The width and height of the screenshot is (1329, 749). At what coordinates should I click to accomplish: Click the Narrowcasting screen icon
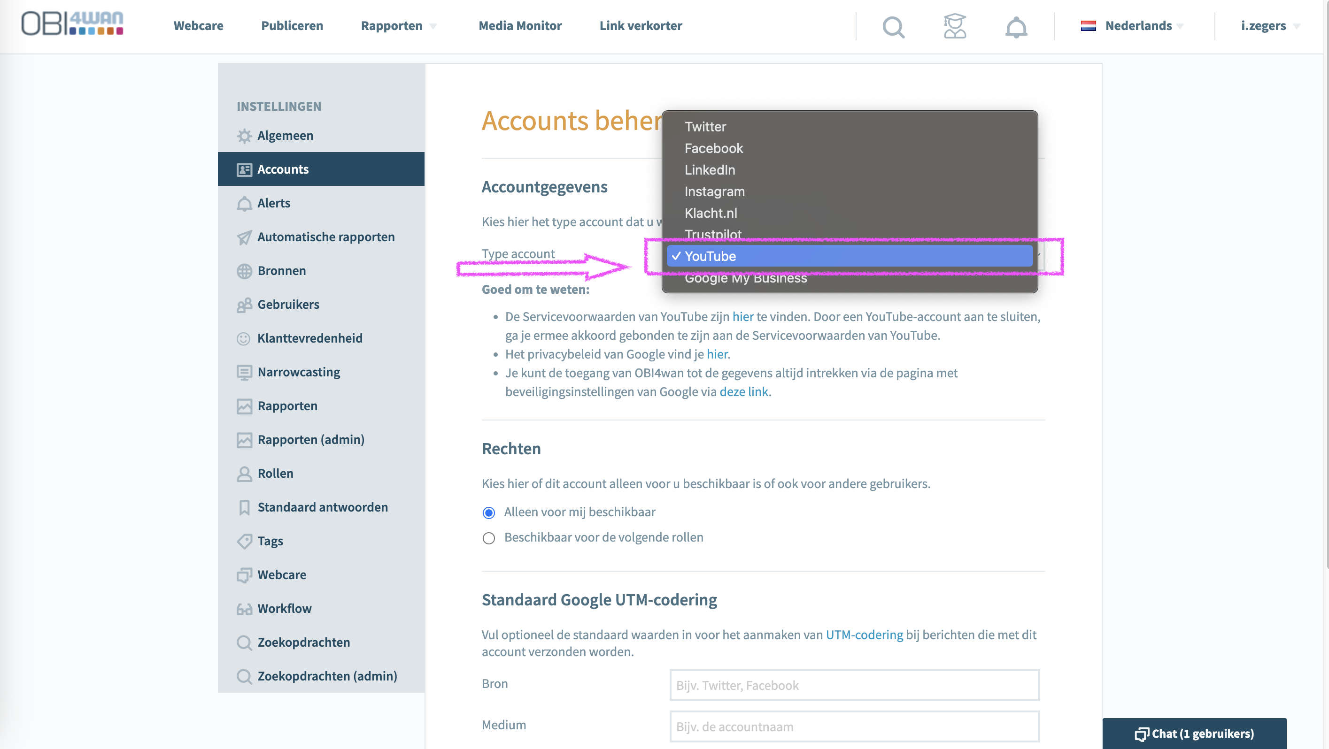pos(244,372)
